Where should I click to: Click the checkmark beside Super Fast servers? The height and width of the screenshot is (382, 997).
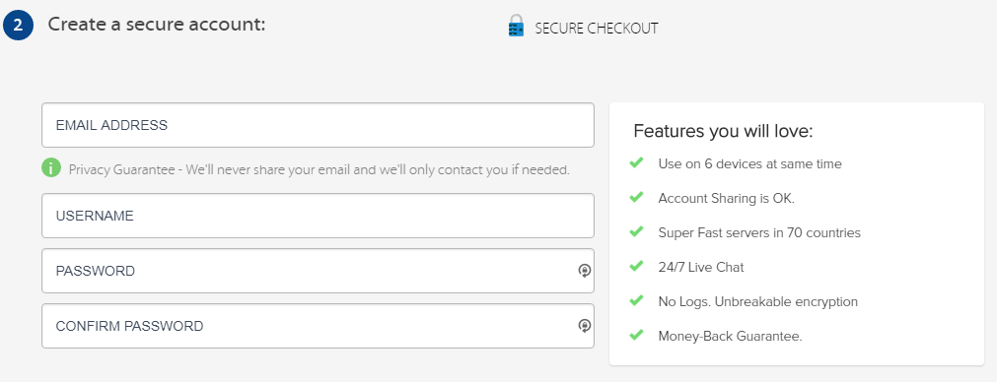click(636, 231)
